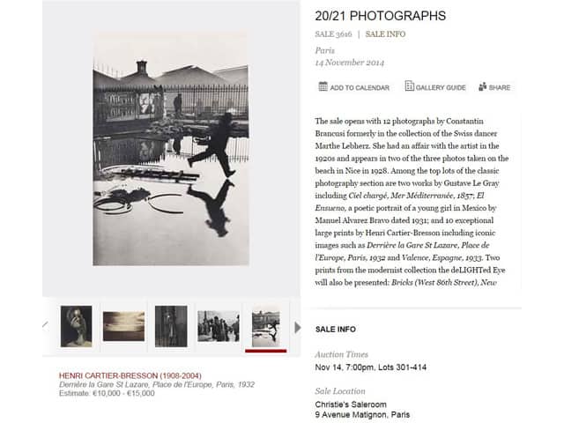This screenshot has width=564, height=423.
Task: Advance thumbnails with the right carousel arrow
Action: tap(298, 328)
